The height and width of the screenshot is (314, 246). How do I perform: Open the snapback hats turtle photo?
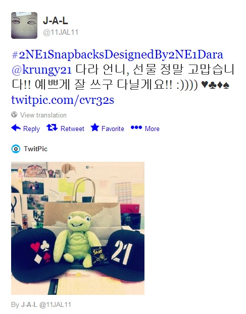click(x=78, y=228)
